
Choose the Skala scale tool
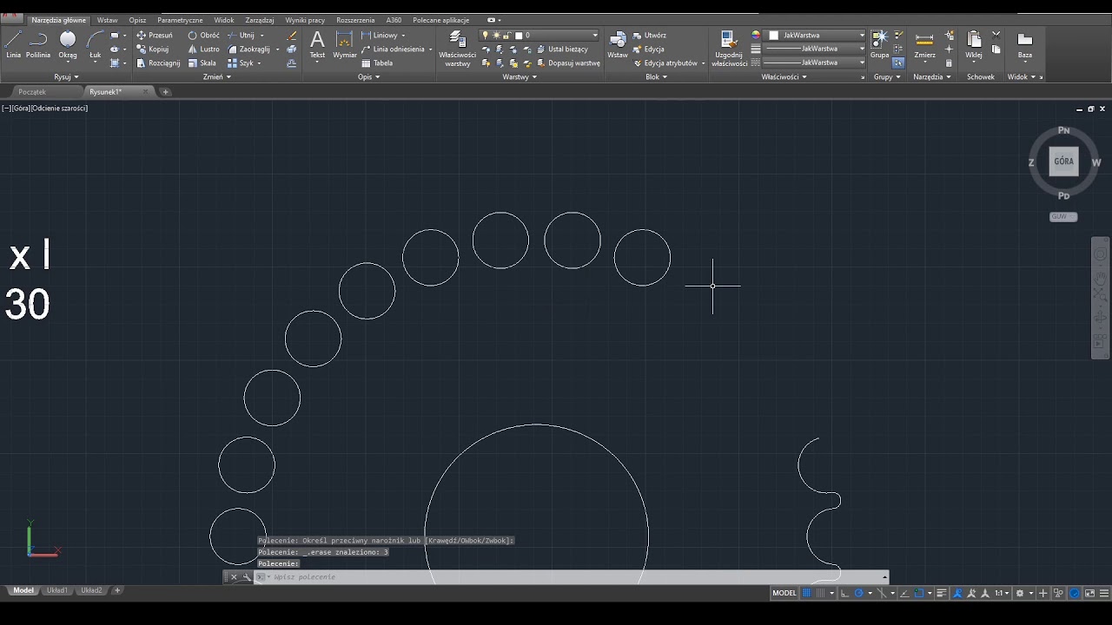pos(202,62)
